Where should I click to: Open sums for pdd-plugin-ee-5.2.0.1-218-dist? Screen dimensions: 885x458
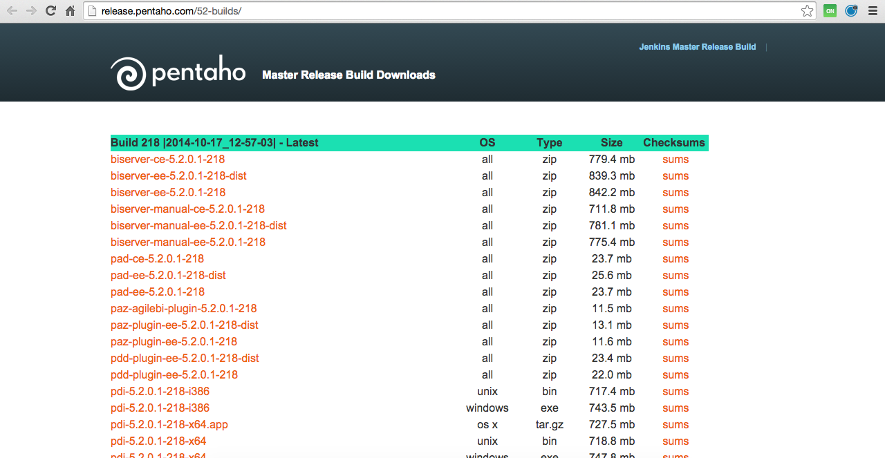point(676,359)
